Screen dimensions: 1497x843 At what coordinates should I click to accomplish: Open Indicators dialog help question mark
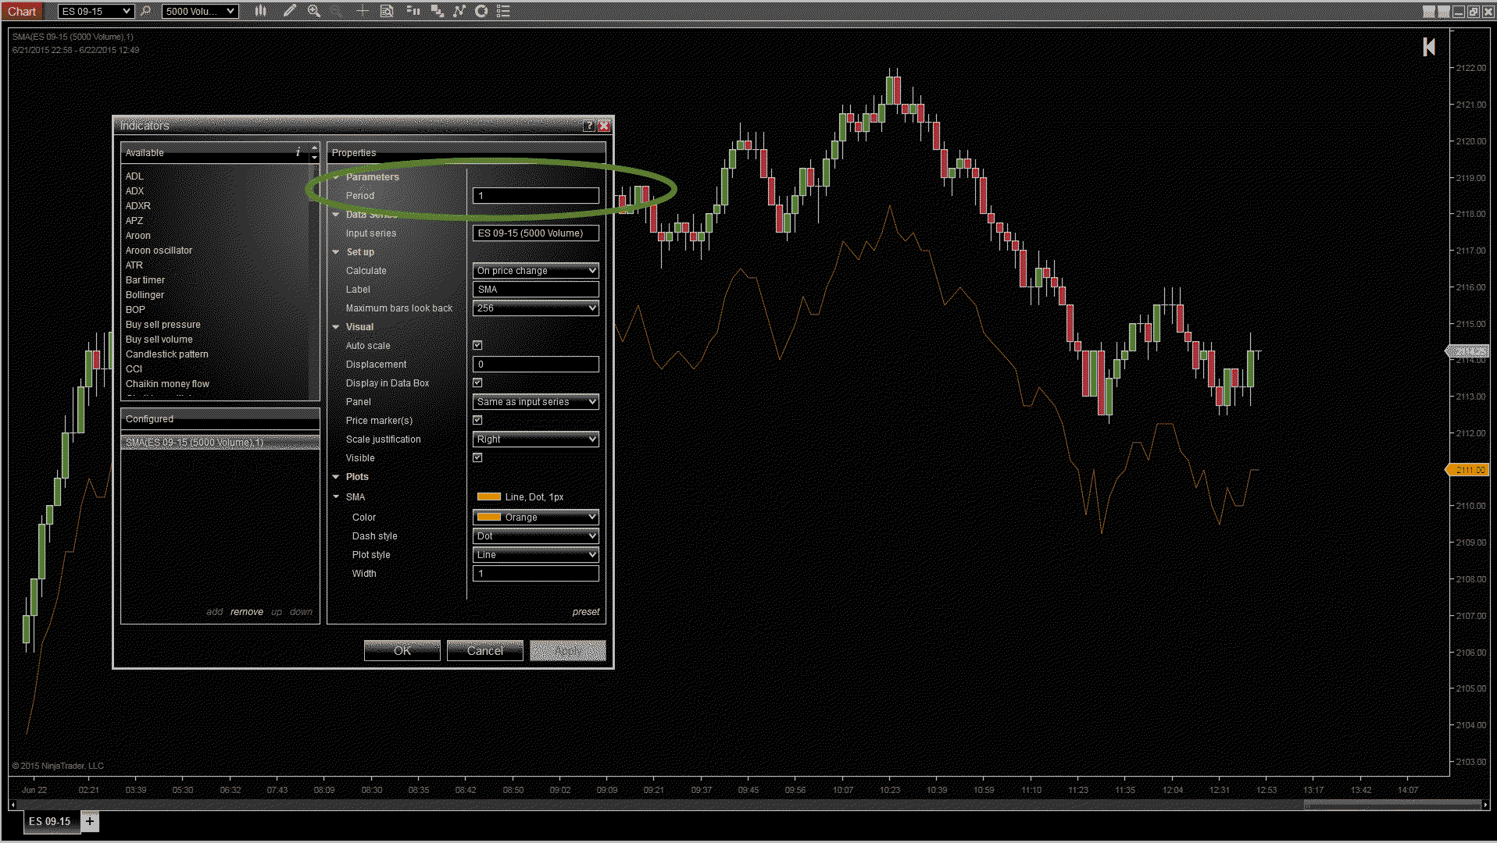(589, 126)
